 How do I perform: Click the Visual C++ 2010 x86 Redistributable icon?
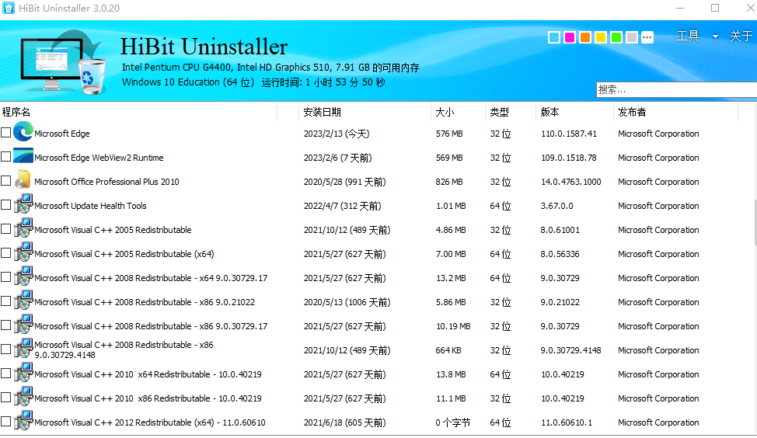[x=23, y=397]
